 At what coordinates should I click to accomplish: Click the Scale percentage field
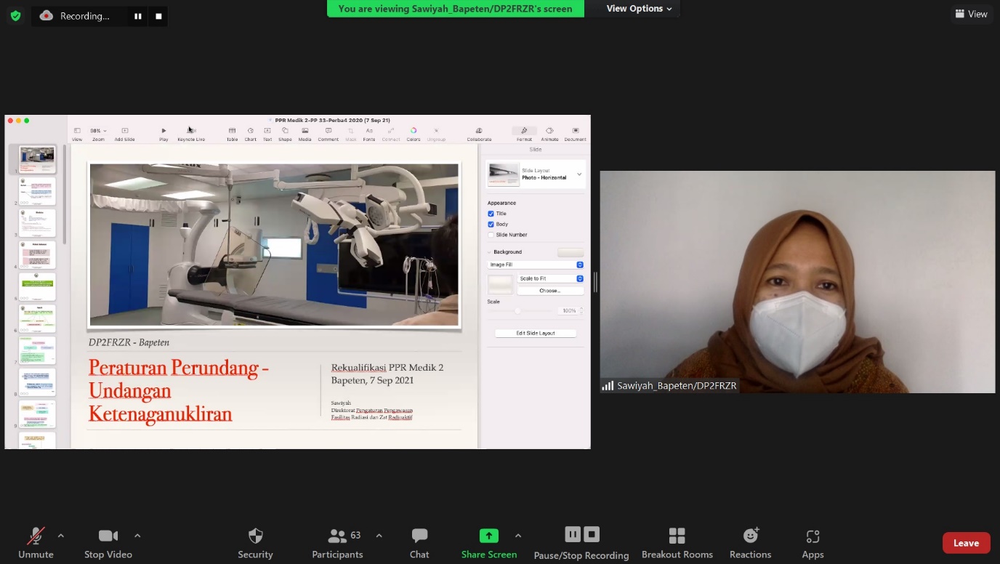tap(568, 310)
